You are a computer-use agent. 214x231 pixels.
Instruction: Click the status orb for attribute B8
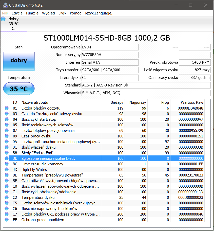7,153
